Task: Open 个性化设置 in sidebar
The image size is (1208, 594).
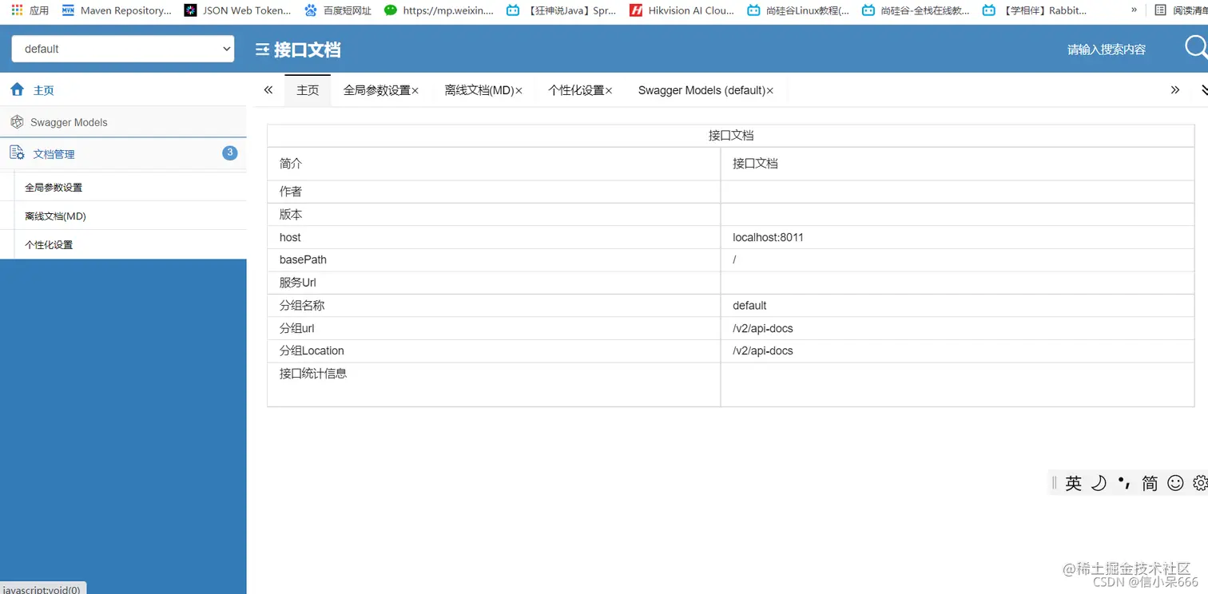Action: pyautogui.click(x=49, y=245)
